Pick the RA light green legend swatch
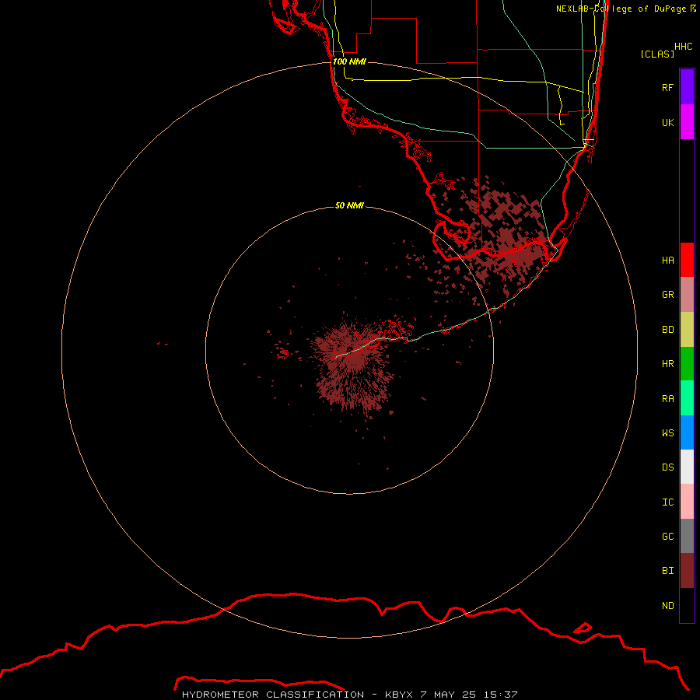Viewport: 700px width, 700px height. pos(687,398)
